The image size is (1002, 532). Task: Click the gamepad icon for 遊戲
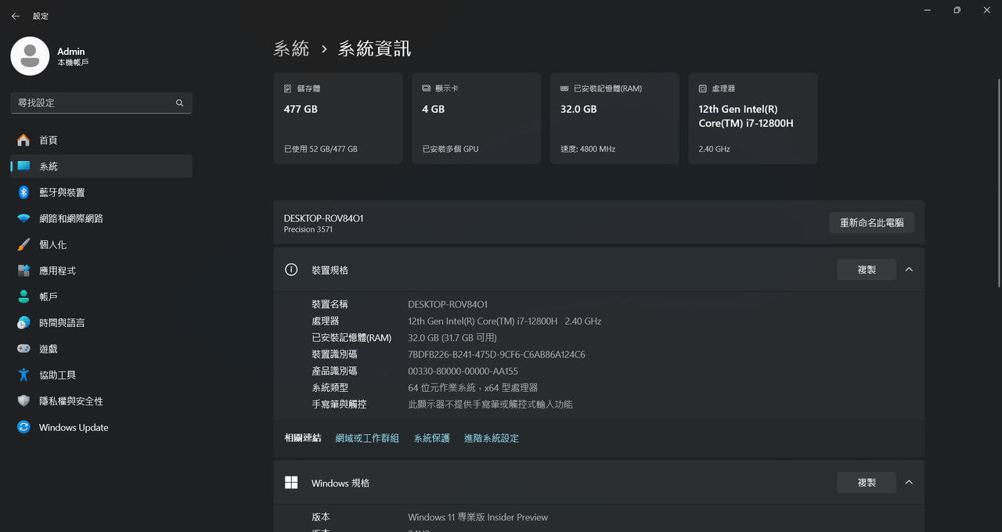[x=23, y=349]
